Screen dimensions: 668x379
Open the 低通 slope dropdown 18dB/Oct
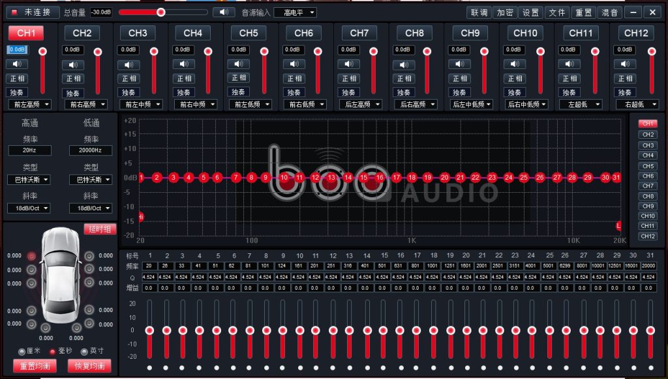(x=91, y=208)
